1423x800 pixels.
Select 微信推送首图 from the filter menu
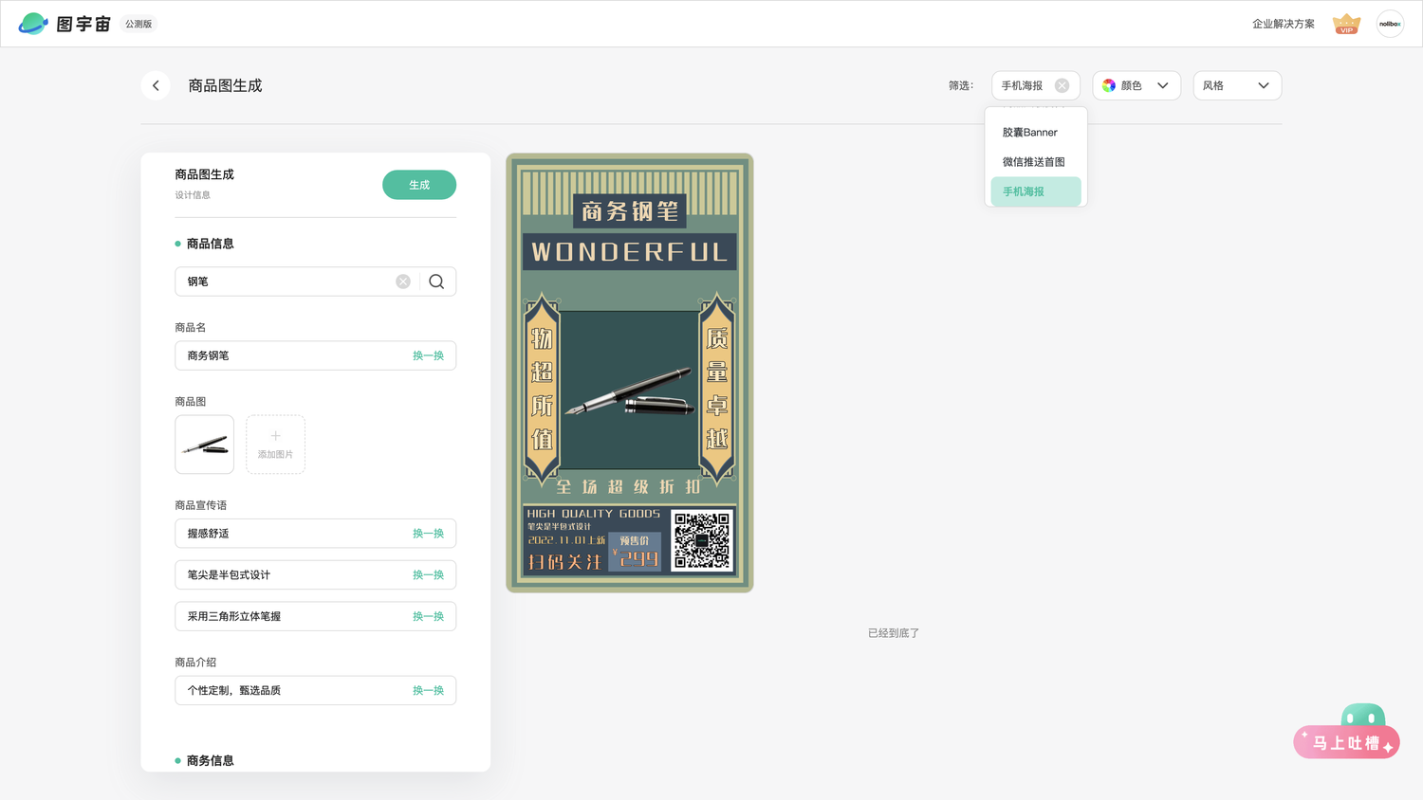tap(1036, 162)
